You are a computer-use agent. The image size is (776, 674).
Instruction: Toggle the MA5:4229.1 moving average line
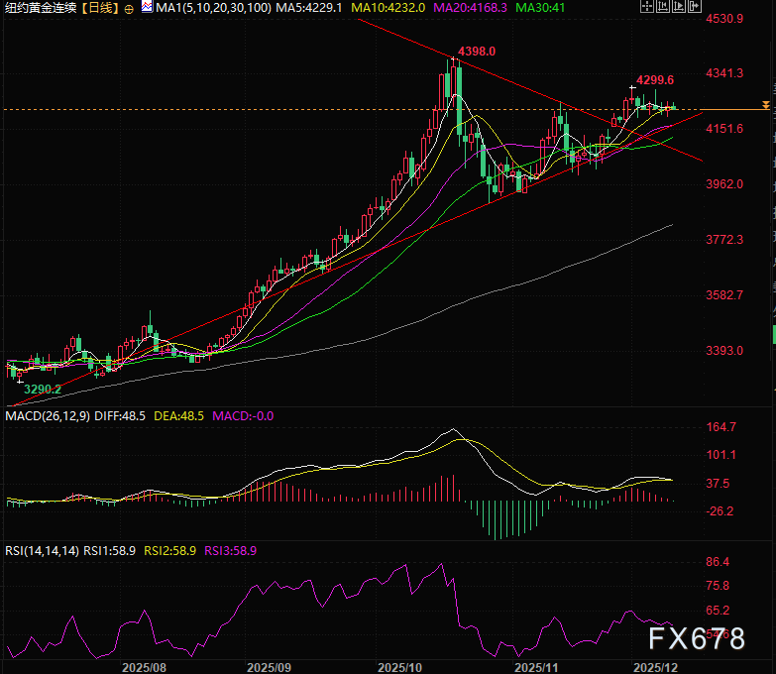click(309, 8)
